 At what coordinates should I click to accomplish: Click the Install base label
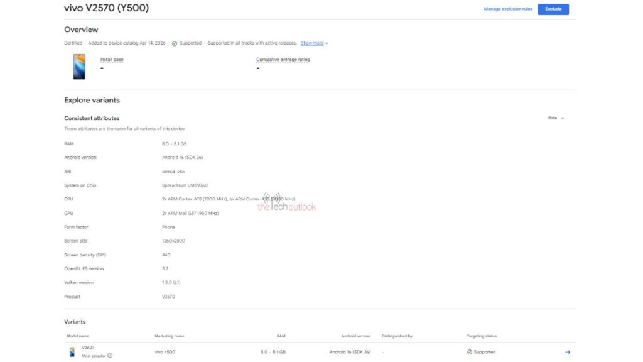point(112,60)
